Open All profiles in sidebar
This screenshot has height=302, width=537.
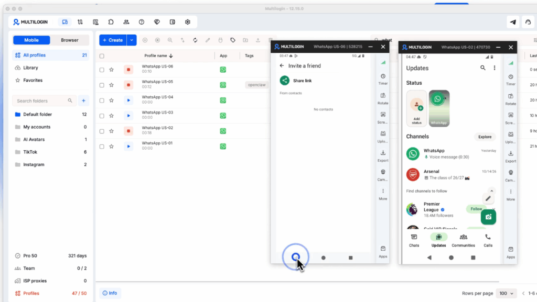point(51,55)
